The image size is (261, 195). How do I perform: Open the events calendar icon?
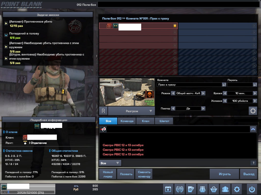168,189
